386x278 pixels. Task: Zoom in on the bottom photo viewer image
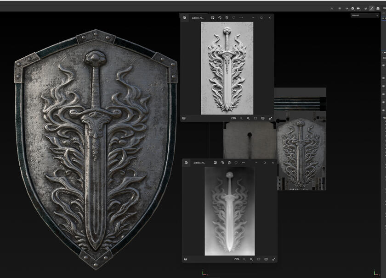tap(251, 259)
